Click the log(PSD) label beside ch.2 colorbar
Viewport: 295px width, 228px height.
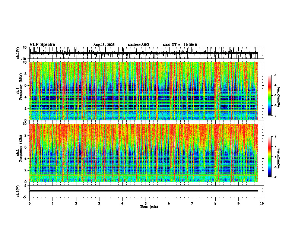[x=279, y=158]
